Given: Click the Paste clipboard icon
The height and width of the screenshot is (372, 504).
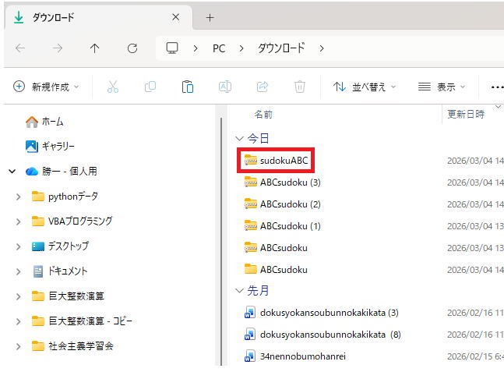Looking at the screenshot, I should pos(188,87).
